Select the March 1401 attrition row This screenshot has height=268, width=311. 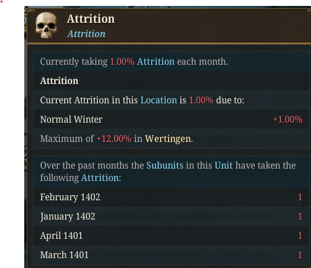coord(64,255)
